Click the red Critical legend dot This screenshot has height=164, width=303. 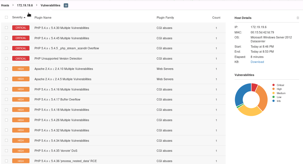[x=274, y=85]
